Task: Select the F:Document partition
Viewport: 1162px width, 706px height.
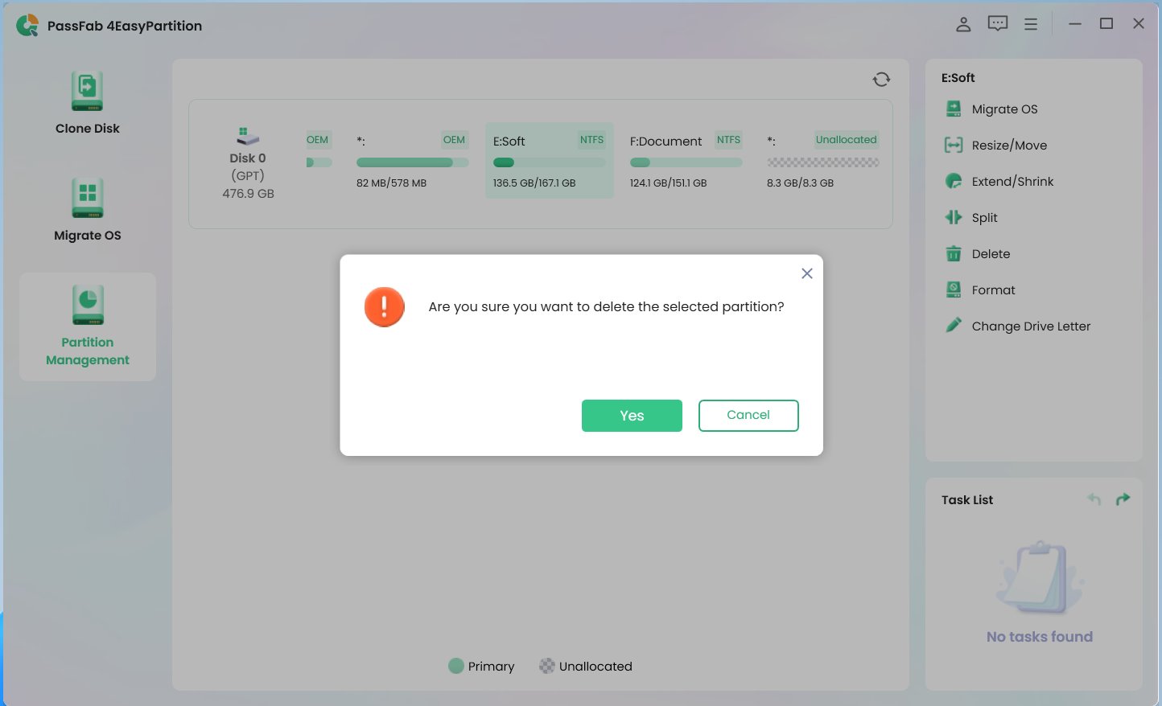Action: coord(686,161)
